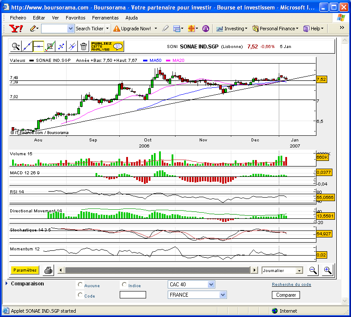Open the Favoritos menu

click(x=75, y=18)
